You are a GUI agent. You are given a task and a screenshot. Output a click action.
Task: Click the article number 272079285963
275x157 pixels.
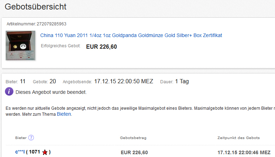pos(52,24)
